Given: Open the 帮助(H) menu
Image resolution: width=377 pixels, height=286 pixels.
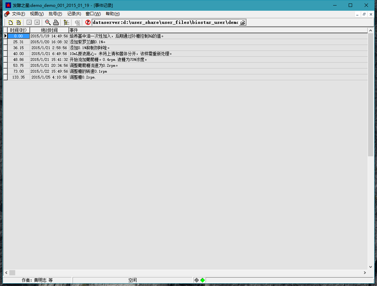Looking at the screenshot, I should (x=113, y=14).
